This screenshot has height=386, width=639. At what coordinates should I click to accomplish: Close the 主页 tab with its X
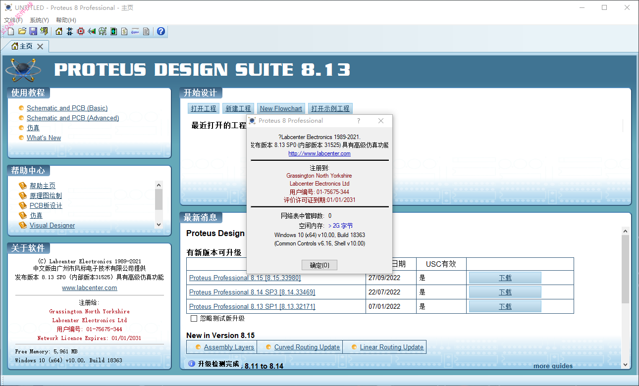(x=40, y=47)
